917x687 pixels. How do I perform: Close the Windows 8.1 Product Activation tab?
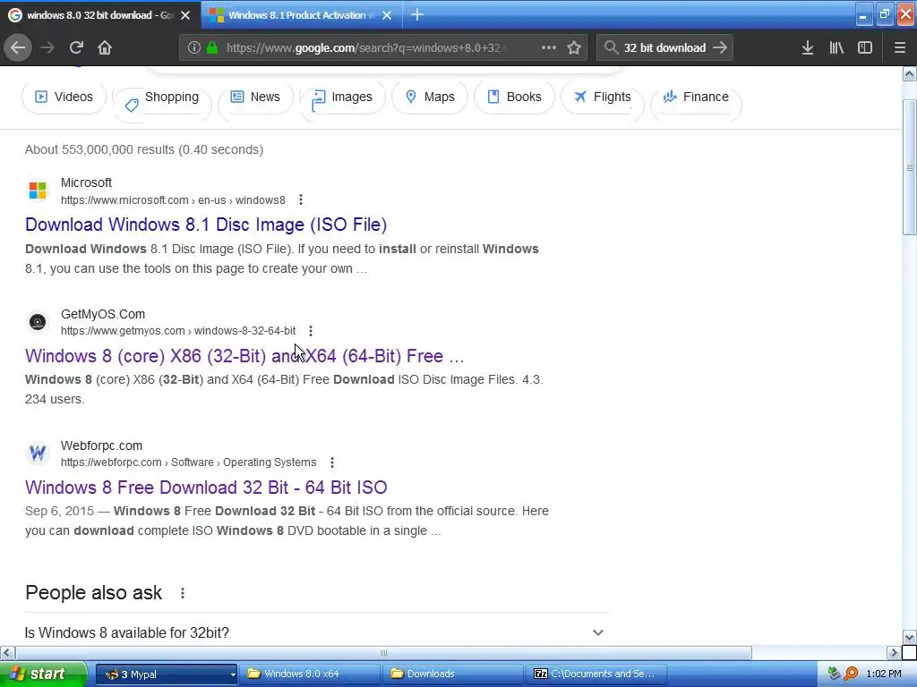(387, 15)
